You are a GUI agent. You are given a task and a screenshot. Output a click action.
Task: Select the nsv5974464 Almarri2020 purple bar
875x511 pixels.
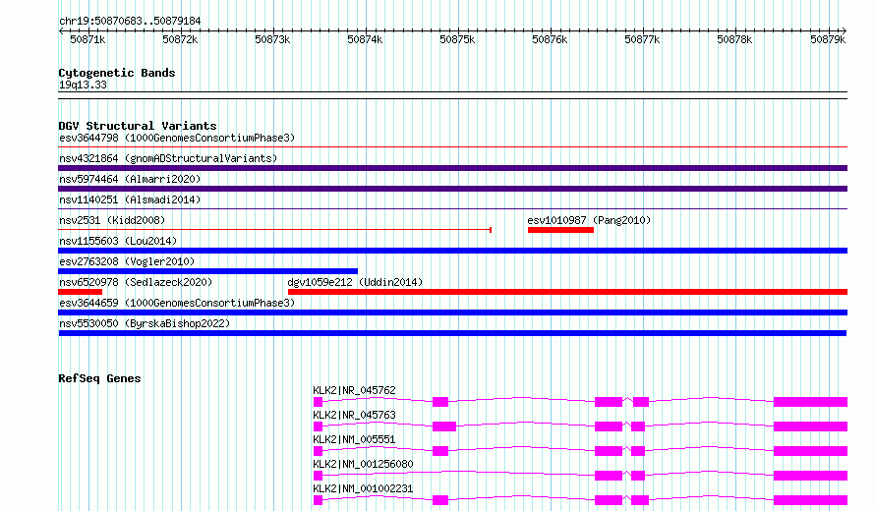tap(452, 189)
